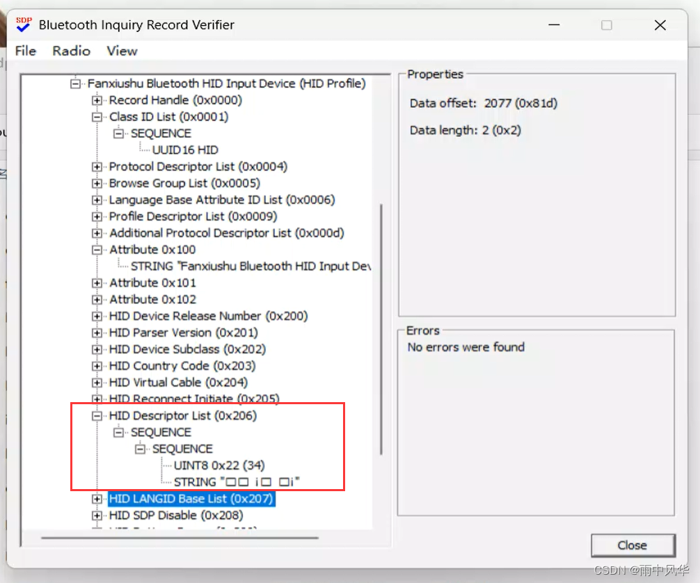
Task: Expand Browse Group List (0x0005)
Action: [x=97, y=184]
